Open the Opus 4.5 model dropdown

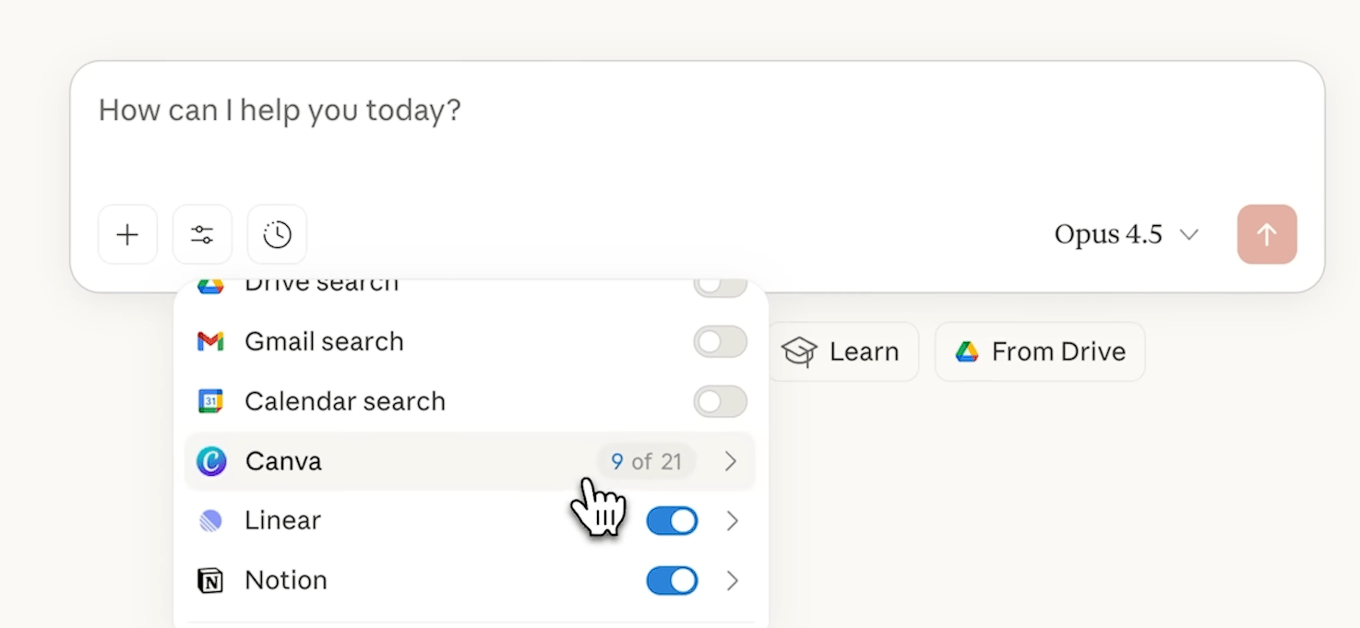pyautogui.click(x=1126, y=235)
